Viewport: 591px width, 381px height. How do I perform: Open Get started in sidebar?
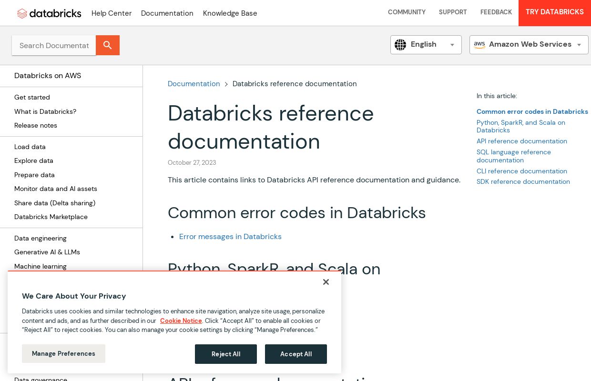click(x=32, y=97)
